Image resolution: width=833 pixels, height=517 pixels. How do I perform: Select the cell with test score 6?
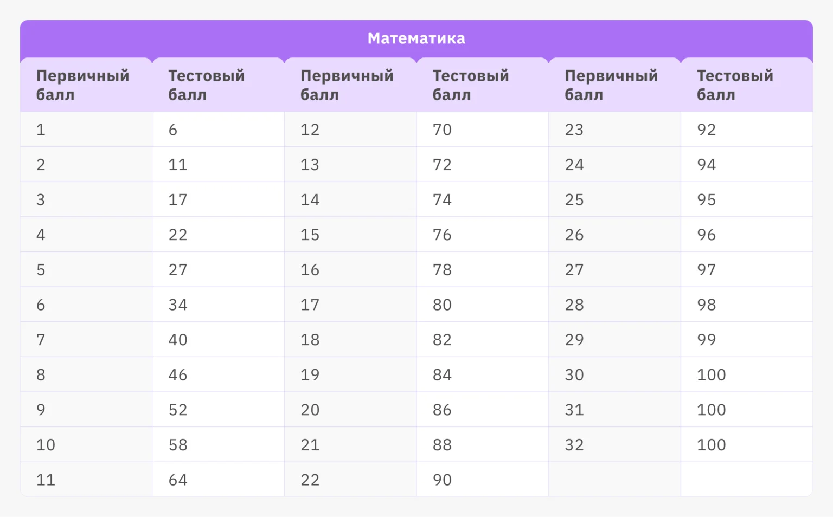173,130
